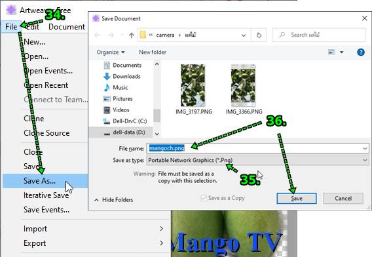Collapse the folder pane with Hide Folders
Viewport: 372px width, 257px height.
point(114,200)
